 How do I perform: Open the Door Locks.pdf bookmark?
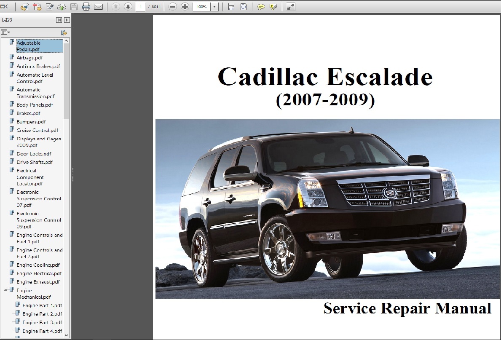[34, 154]
